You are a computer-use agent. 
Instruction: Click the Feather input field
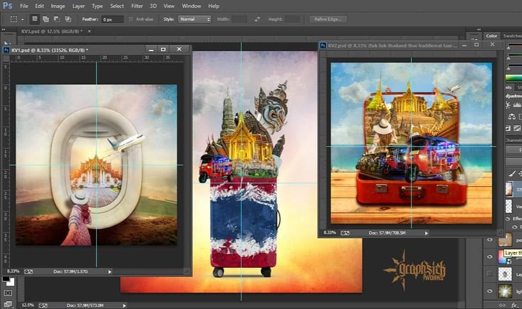click(112, 19)
